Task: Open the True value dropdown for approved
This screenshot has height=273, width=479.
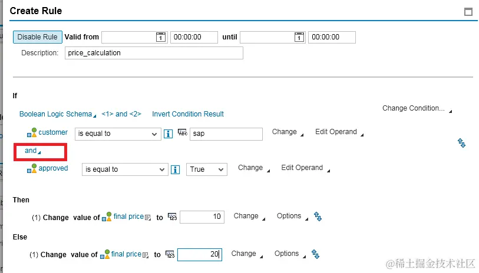Action: click(x=207, y=169)
